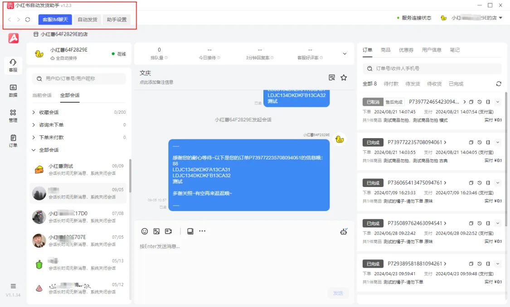Open the quick reply book icon
This screenshot has width=510, height=307.
click(x=190, y=231)
